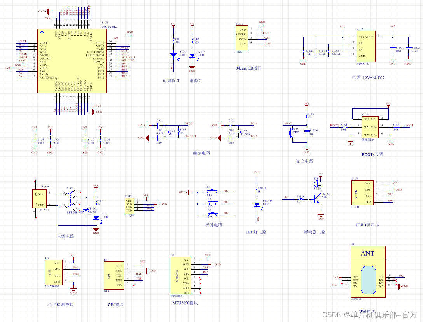The width and height of the screenshot is (423, 322).
Task: Click the FM_B1 buzzer symbol
Action: 317,184
